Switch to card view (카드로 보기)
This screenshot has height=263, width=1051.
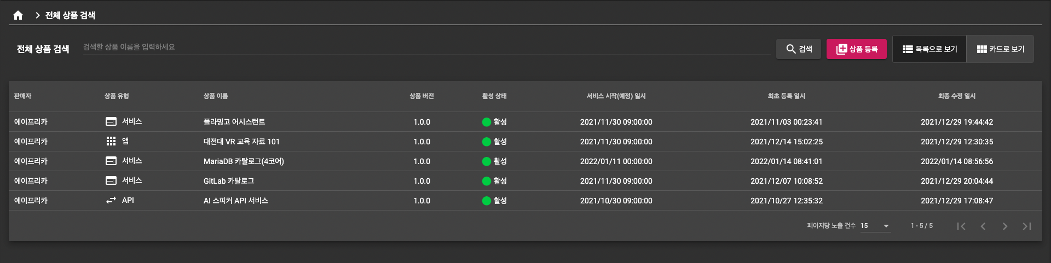pos(1000,49)
